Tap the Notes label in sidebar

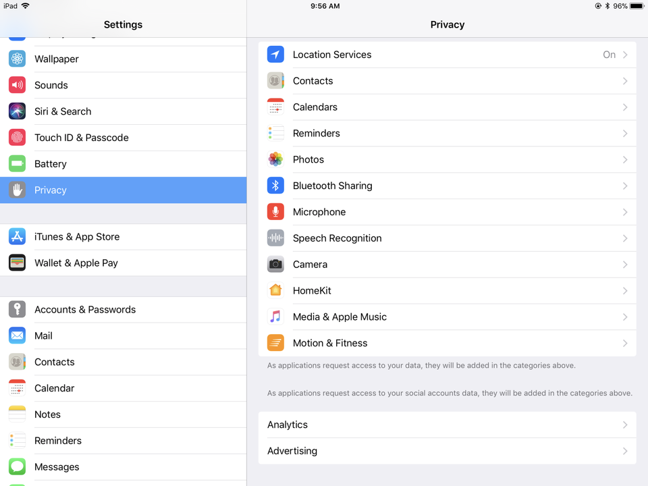tap(47, 414)
